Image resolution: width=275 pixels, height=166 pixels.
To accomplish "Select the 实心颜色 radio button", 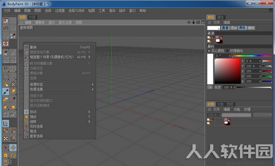I will 209,51.
